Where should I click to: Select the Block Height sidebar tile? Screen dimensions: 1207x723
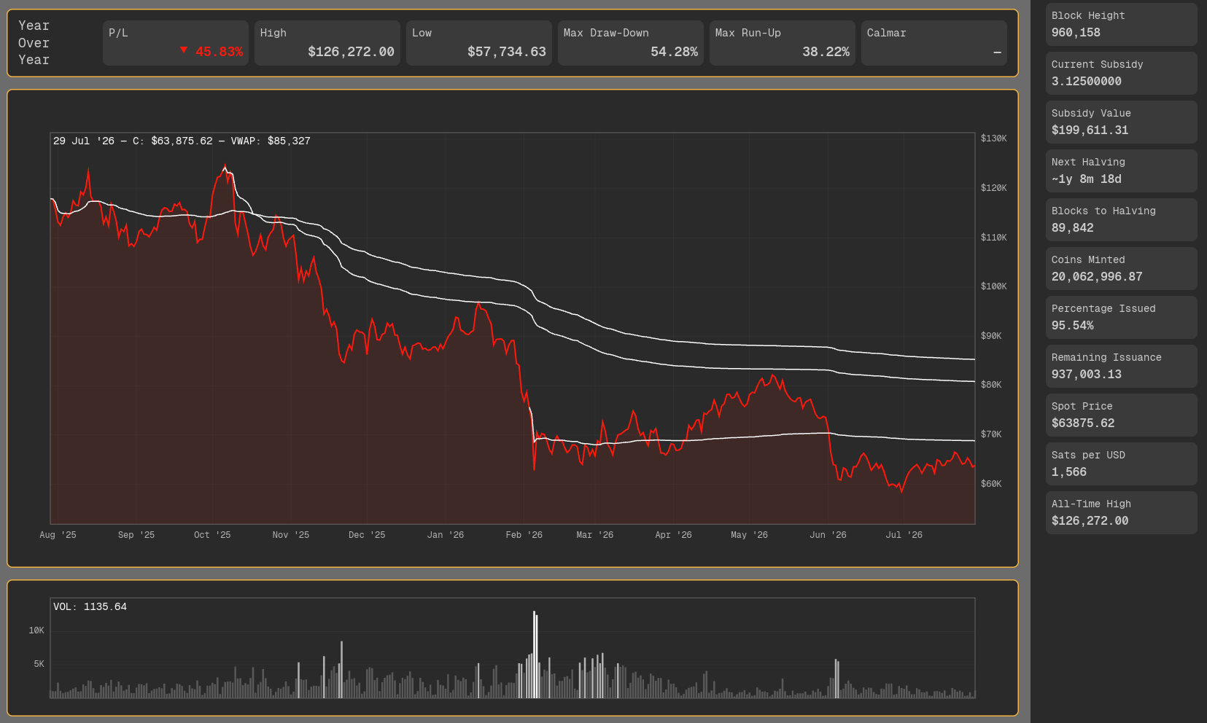[x=1122, y=24]
